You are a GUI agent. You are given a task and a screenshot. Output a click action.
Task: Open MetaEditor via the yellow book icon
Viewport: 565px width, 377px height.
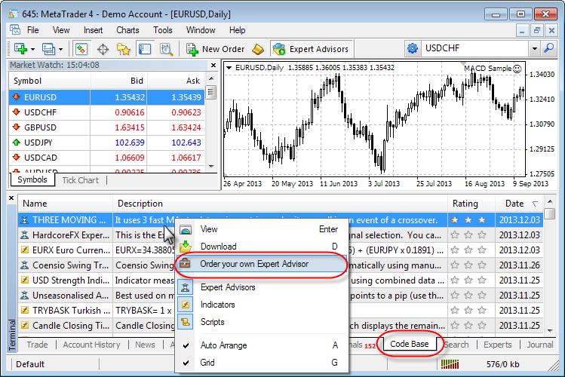point(258,48)
